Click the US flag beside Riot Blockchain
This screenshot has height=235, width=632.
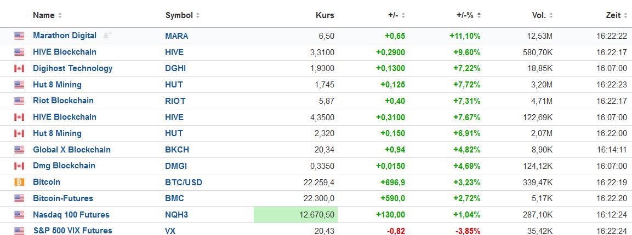click(19, 101)
